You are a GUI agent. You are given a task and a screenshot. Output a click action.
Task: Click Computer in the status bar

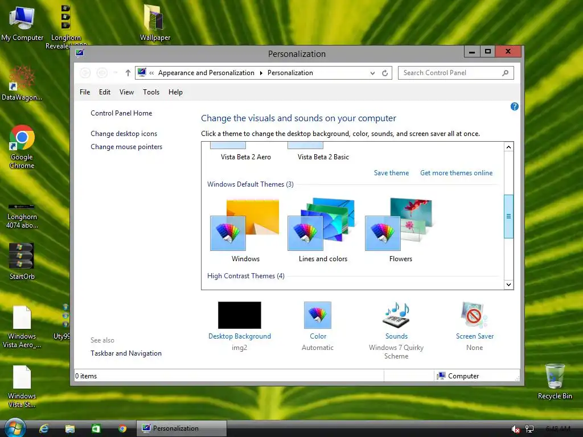pos(458,376)
